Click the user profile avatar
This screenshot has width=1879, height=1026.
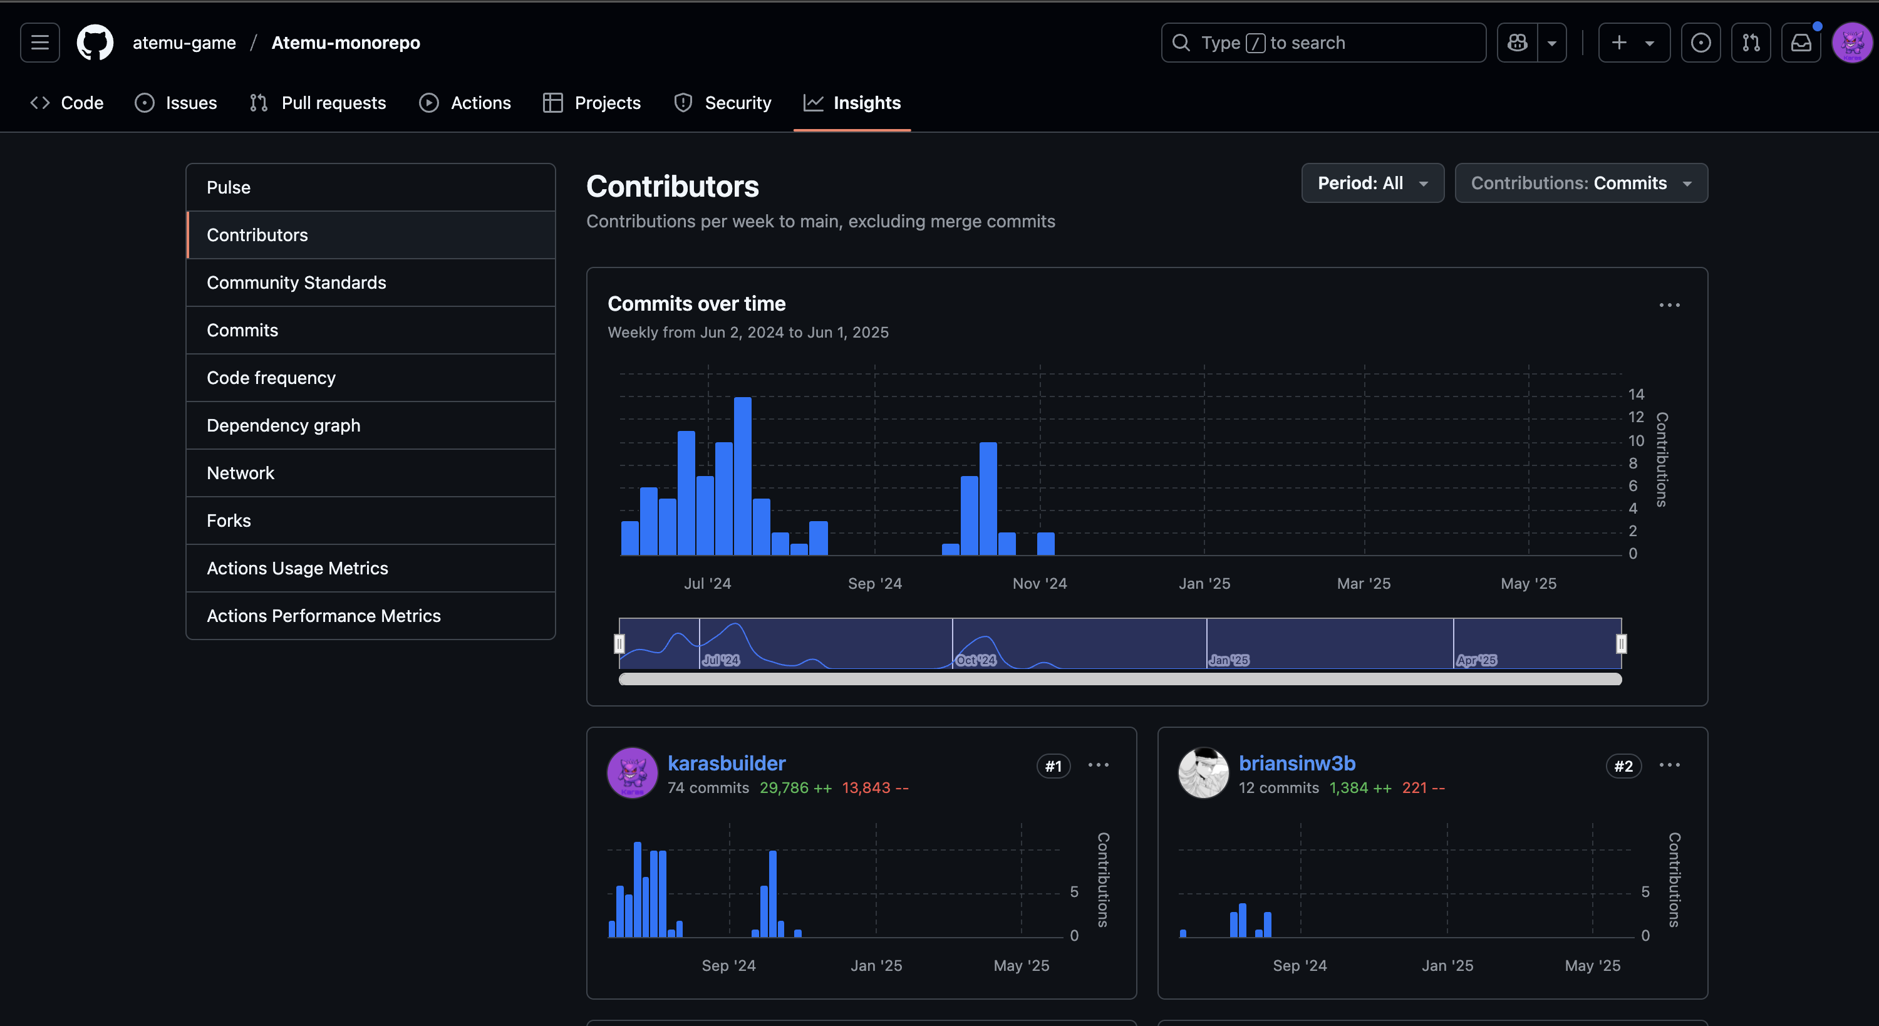pyautogui.click(x=1853, y=43)
